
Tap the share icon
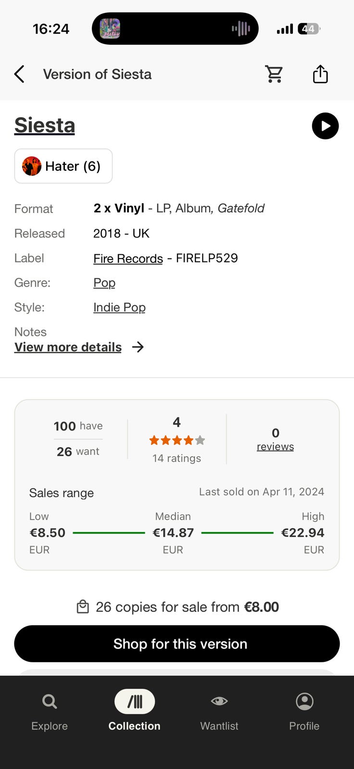pos(320,74)
